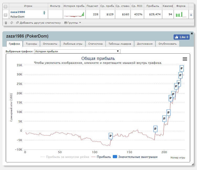197x170 pixels.
Task: Expand the Группы dropdown
Action: pos(72,23)
